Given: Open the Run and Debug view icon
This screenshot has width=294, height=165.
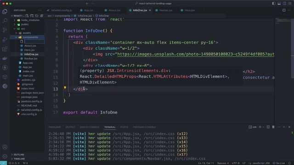Looking at the screenshot, I should (5, 39).
